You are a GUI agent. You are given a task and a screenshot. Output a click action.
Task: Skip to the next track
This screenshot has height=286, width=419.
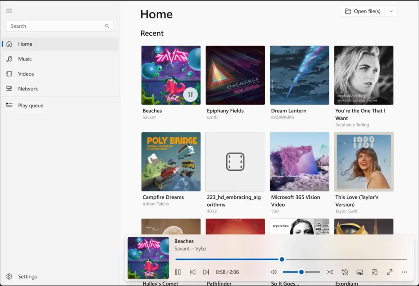click(x=206, y=272)
